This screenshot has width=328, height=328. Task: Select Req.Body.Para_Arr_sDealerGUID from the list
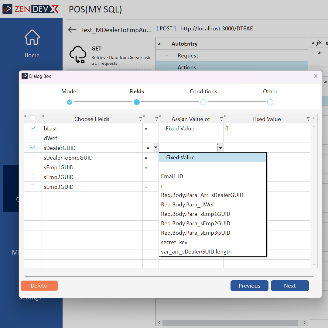(x=202, y=195)
